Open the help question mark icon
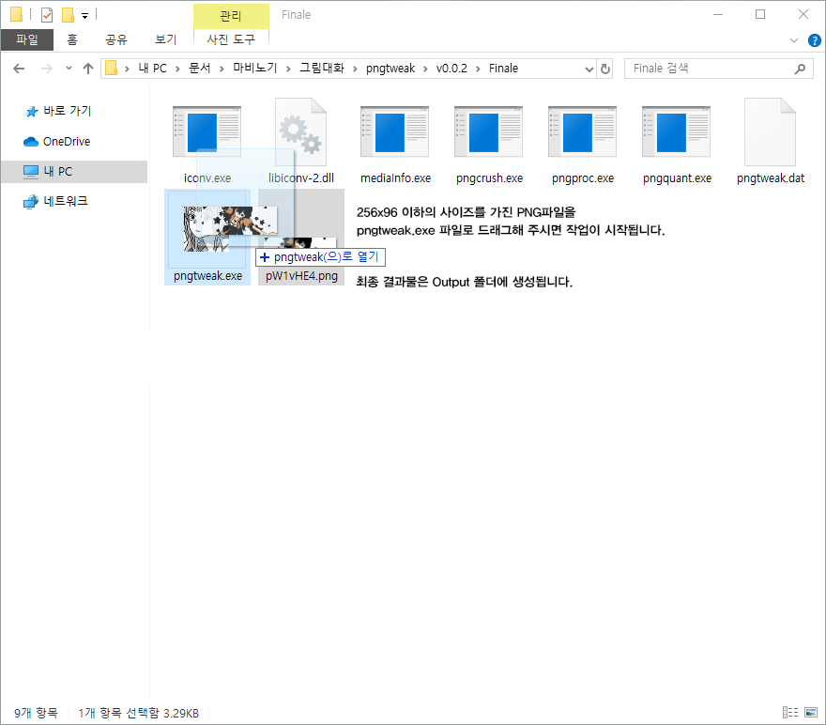Screen dimensions: 826x725 point(815,40)
